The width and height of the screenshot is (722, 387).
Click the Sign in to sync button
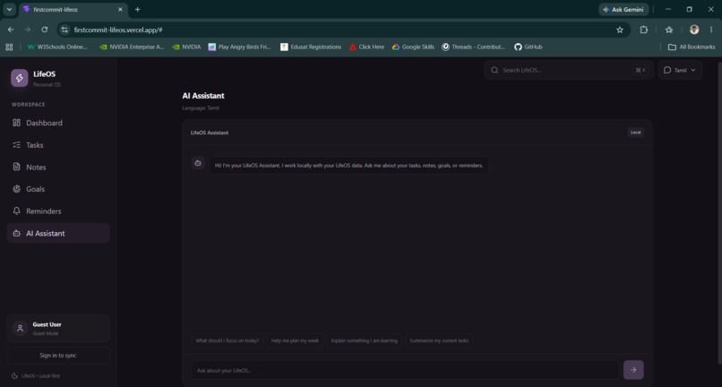pyautogui.click(x=58, y=356)
